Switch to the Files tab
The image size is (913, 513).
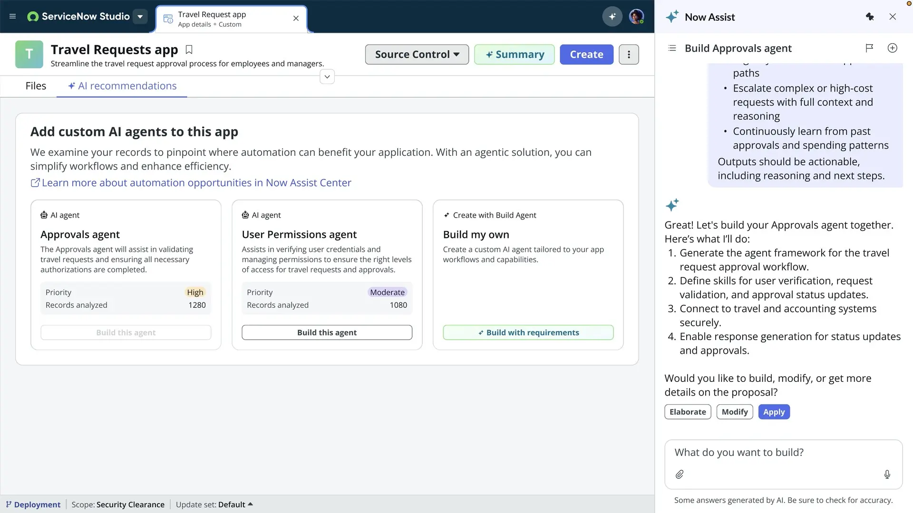pos(36,86)
